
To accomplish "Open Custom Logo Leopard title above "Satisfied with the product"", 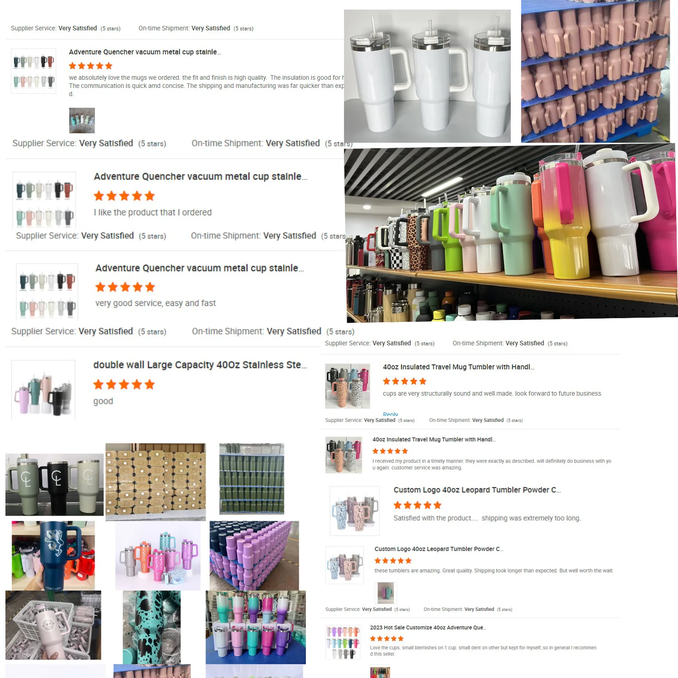I will [477, 490].
